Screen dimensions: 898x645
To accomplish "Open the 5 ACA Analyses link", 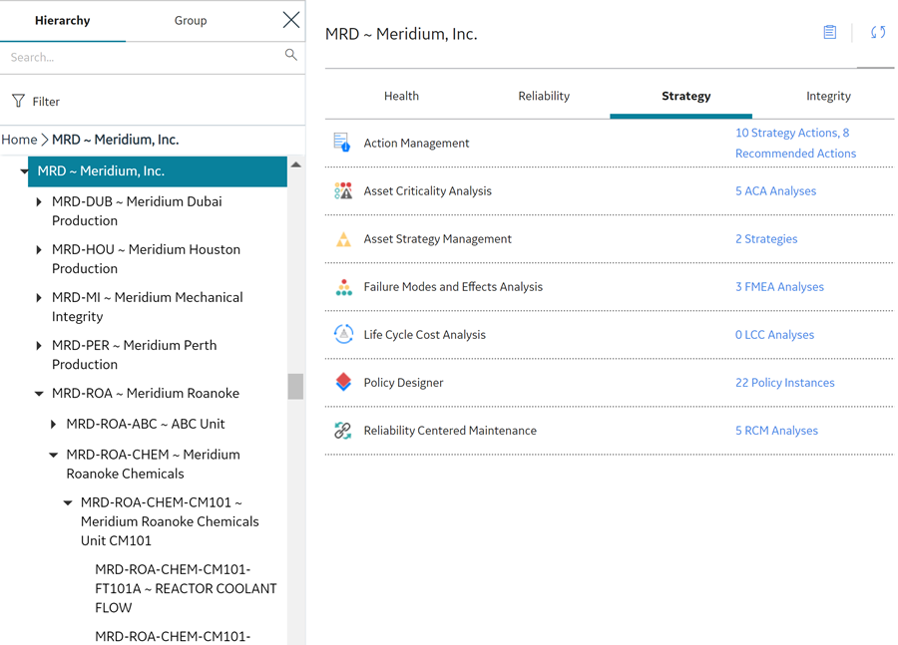I will [775, 191].
